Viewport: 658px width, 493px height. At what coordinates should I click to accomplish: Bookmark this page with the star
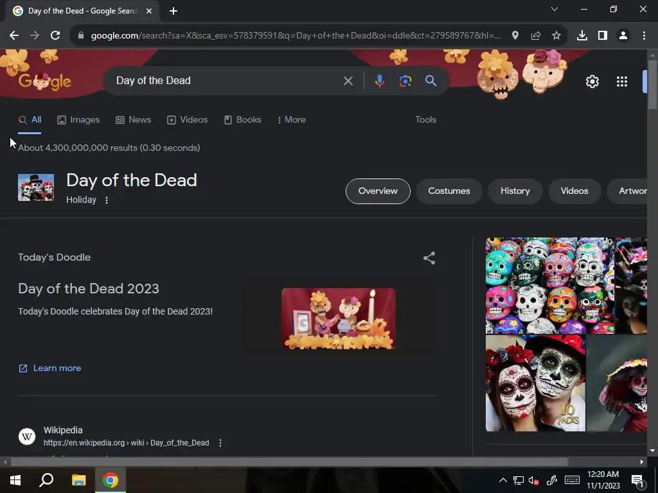coord(556,36)
